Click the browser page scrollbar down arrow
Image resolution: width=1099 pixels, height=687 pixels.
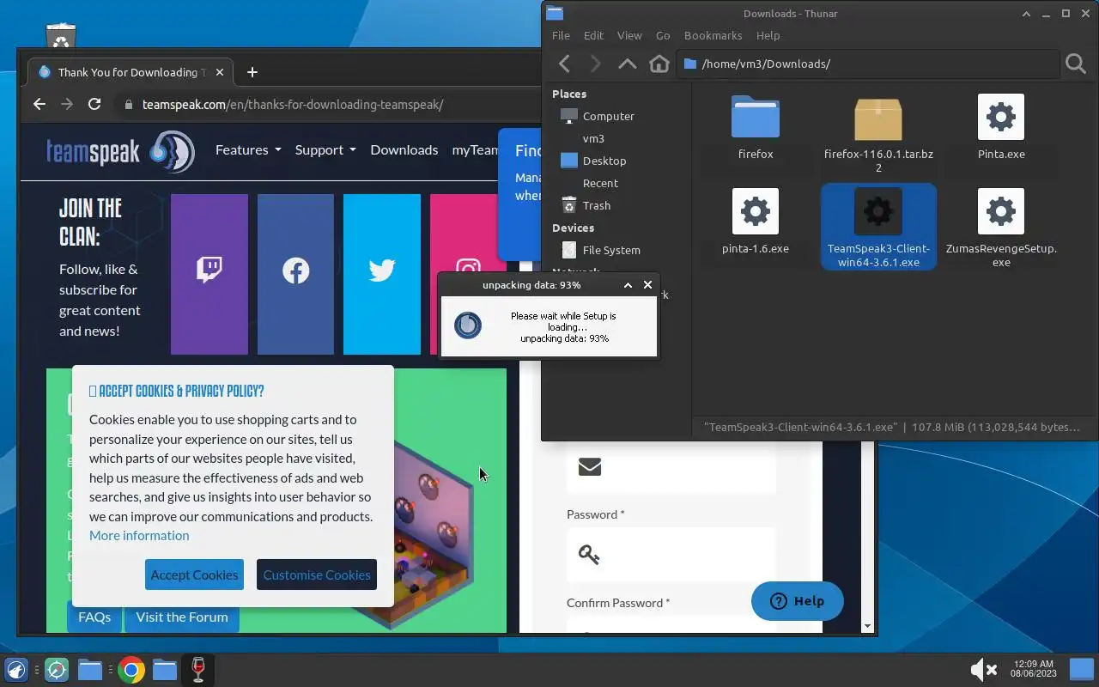click(868, 627)
